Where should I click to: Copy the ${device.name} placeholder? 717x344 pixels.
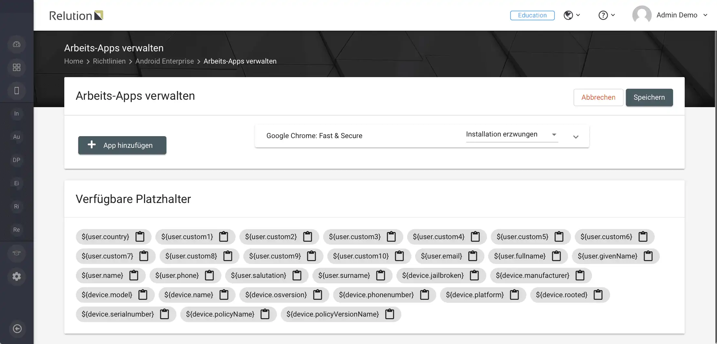[x=224, y=295]
